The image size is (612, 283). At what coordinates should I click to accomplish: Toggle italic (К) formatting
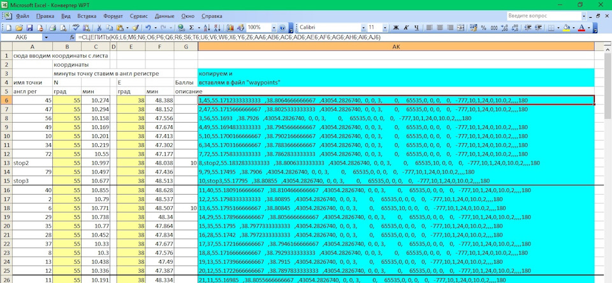[406, 28]
